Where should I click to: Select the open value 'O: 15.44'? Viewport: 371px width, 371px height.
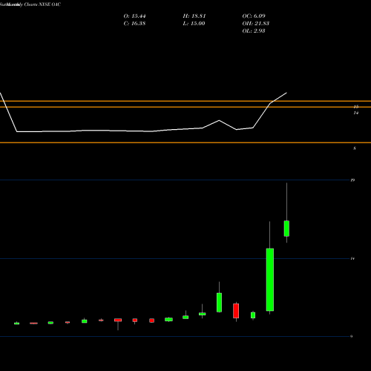tap(134, 16)
